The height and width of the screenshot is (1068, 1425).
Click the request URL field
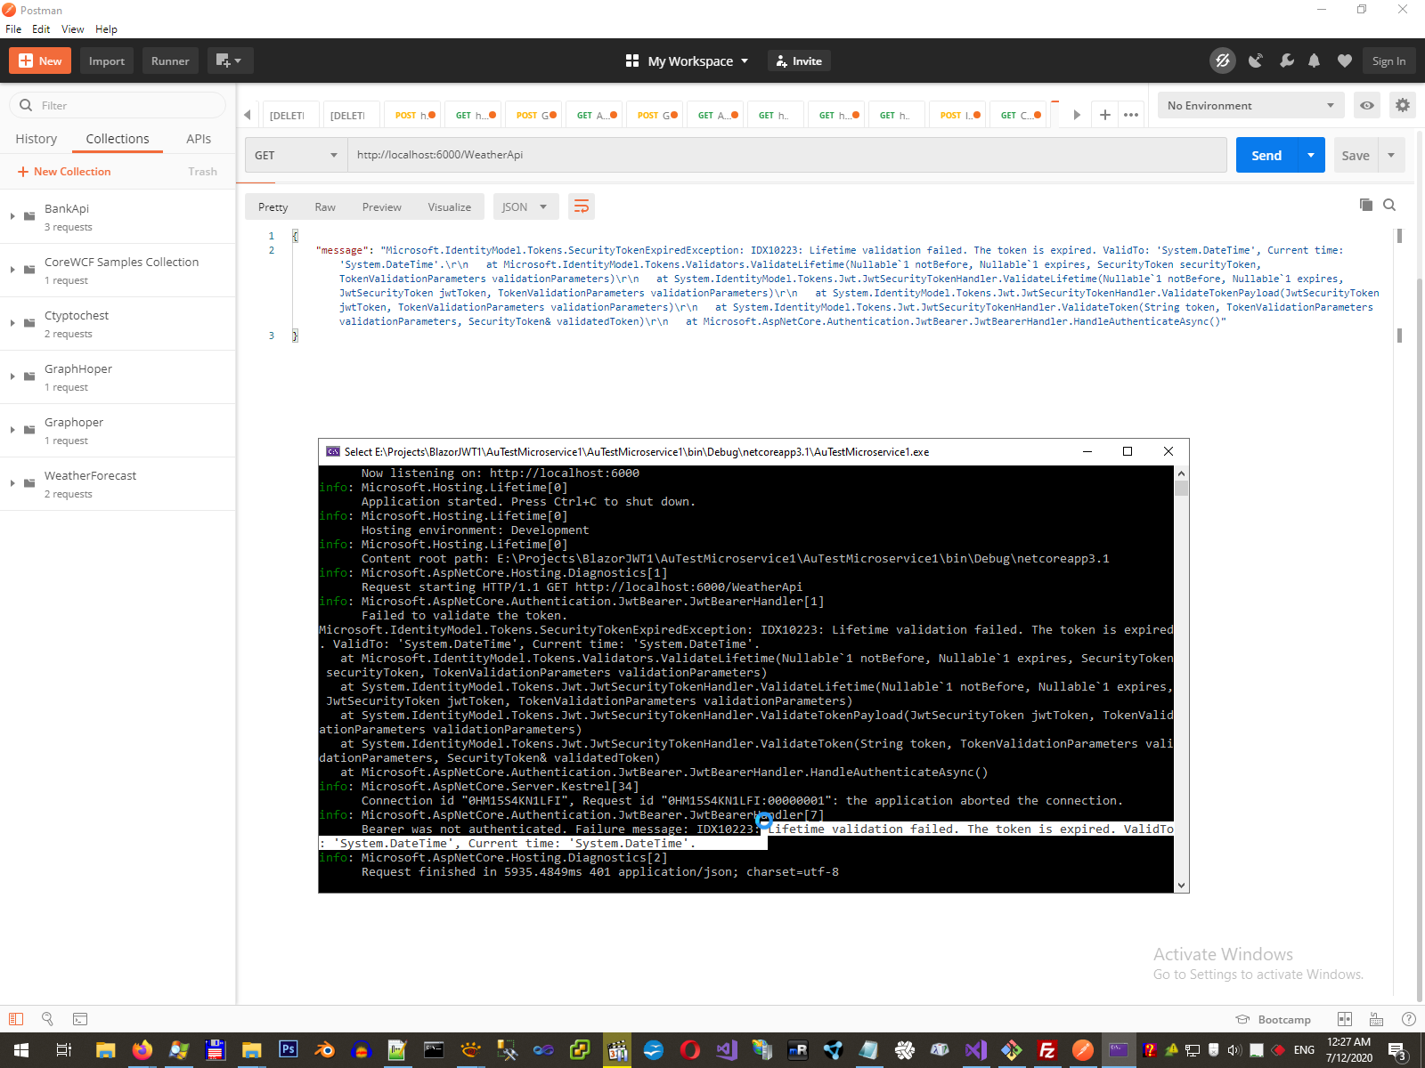787,155
